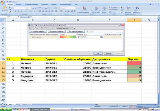Open the merge cells dropdown

[58, 11]
